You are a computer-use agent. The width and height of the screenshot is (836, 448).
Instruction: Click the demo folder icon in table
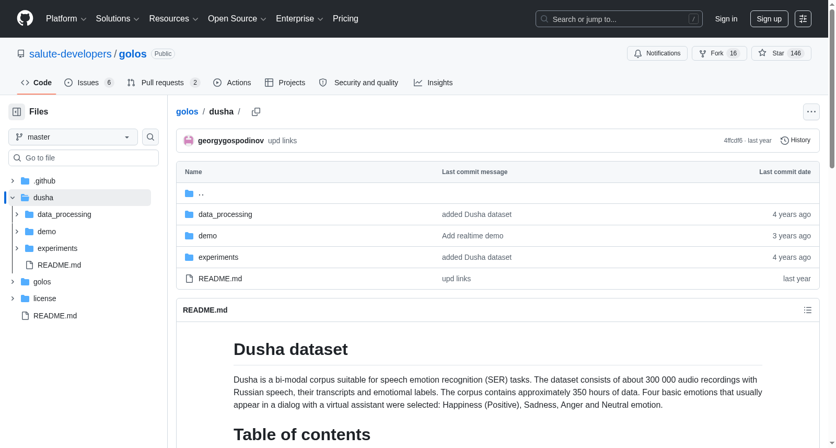point(189,236)
